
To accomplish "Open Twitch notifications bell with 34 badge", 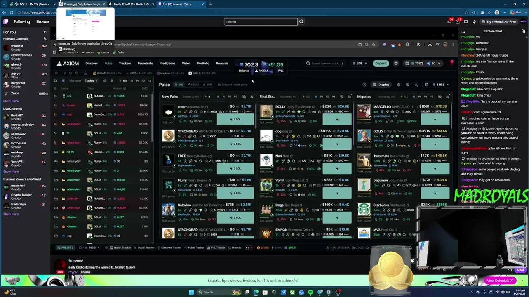I will point(450,21).
